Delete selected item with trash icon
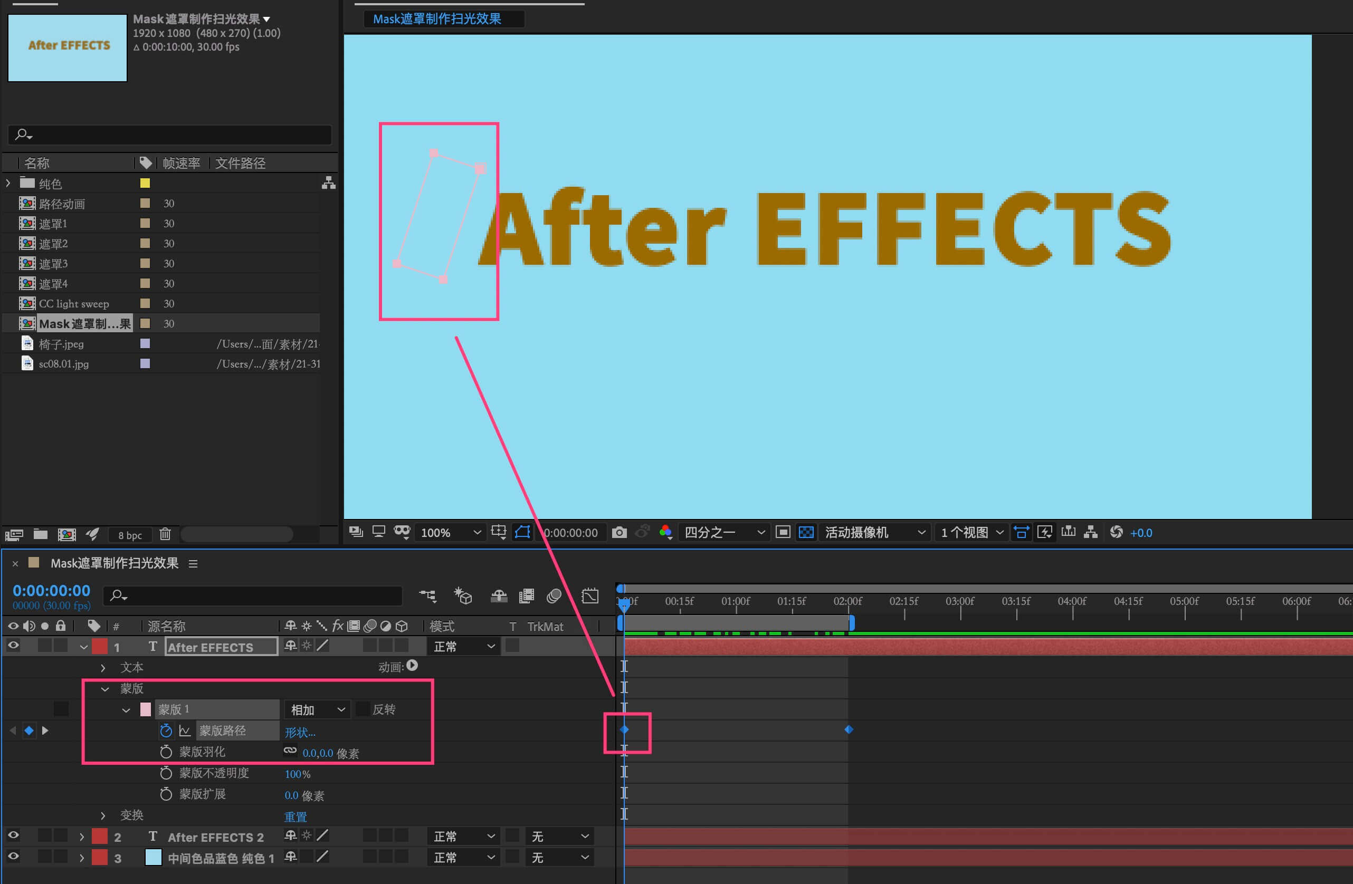 point(165,534)
